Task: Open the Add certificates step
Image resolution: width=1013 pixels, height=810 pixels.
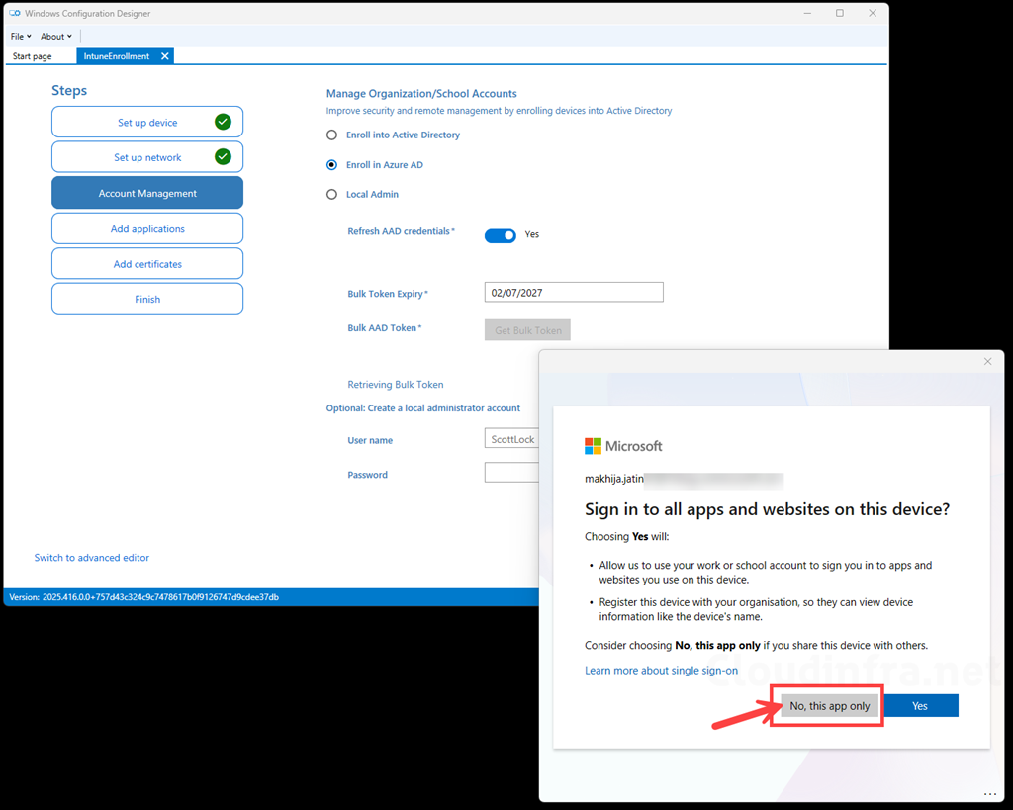Action: (147, 263)
